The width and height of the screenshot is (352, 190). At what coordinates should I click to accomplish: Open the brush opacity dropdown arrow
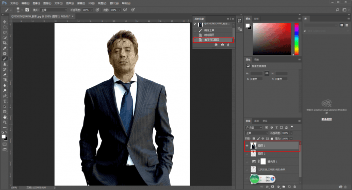(x=91, y=10)
